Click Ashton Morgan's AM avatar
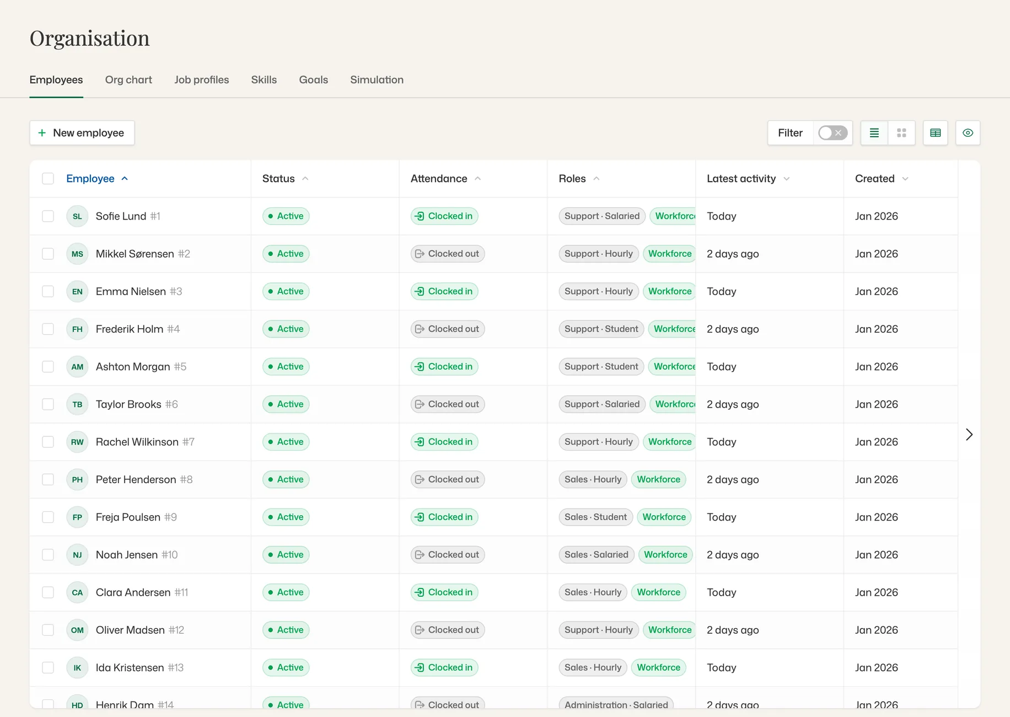1010x717 pixels. [x=77, y=367]
